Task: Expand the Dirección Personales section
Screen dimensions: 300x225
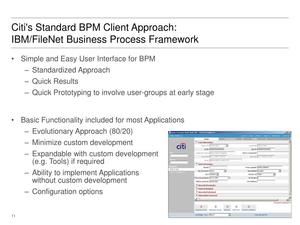Action: click(197, 185)
